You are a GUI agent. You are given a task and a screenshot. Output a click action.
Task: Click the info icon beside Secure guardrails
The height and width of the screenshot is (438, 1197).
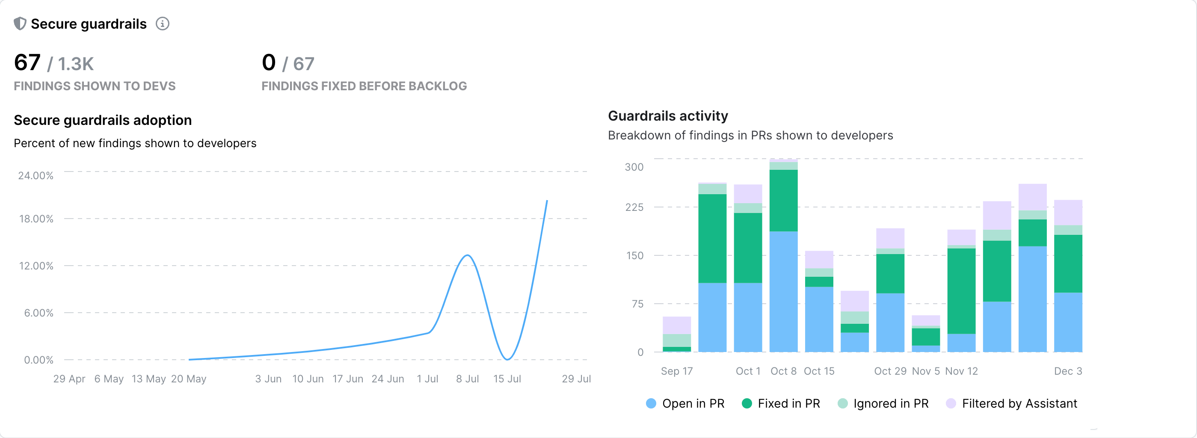tap(162, 24)
